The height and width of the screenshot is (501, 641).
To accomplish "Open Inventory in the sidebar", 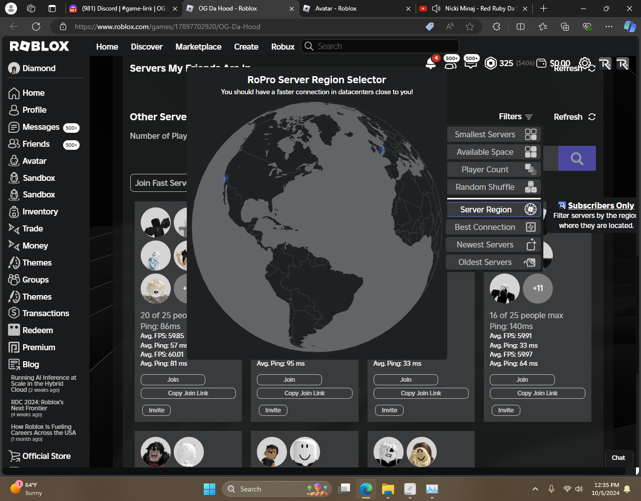I will (34, 211).
